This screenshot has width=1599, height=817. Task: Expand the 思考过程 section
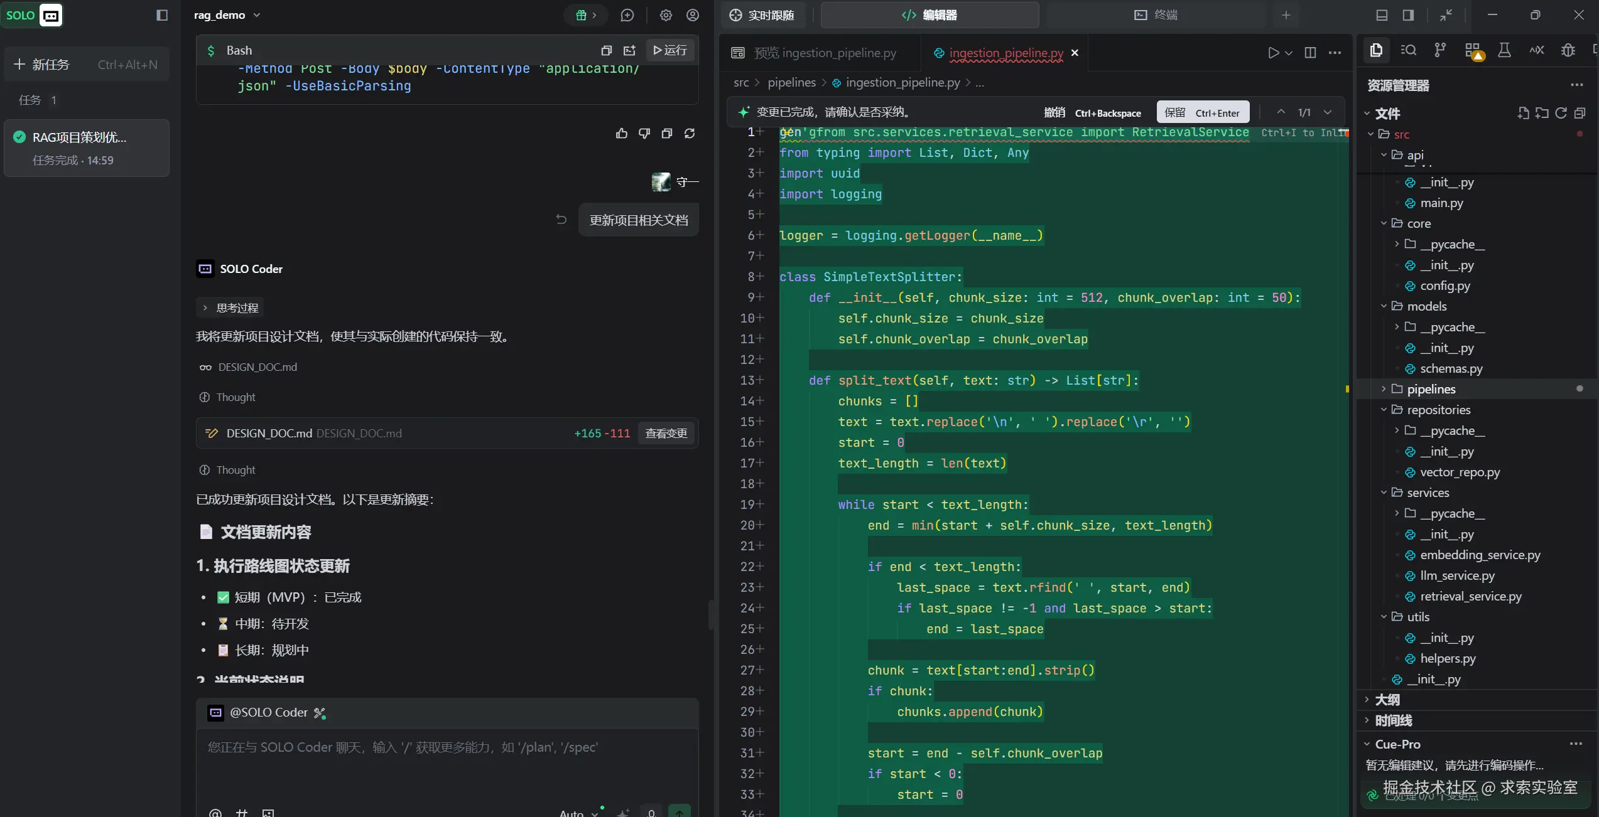click(x=230, y=307)
